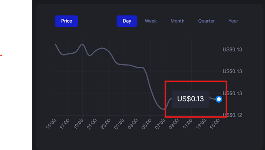Click the 01:00 time axis label
The height and width of the screenshot is (150, 265).
click(119, 124)
